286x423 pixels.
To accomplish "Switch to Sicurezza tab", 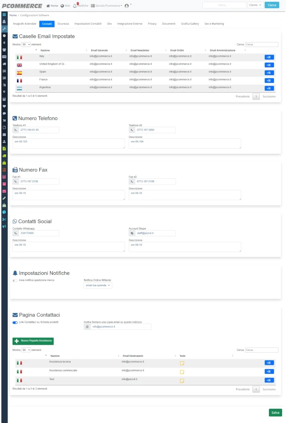I will pyautogui.click(x=63, y=24).
